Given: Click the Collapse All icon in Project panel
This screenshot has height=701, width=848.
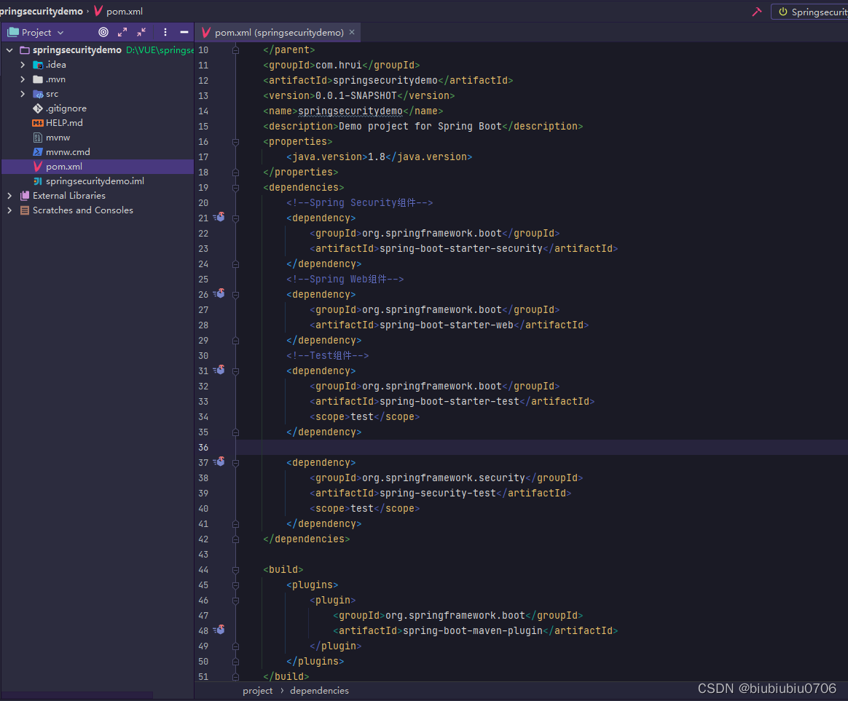Looking at the screenshot, I should click(141, 32).
